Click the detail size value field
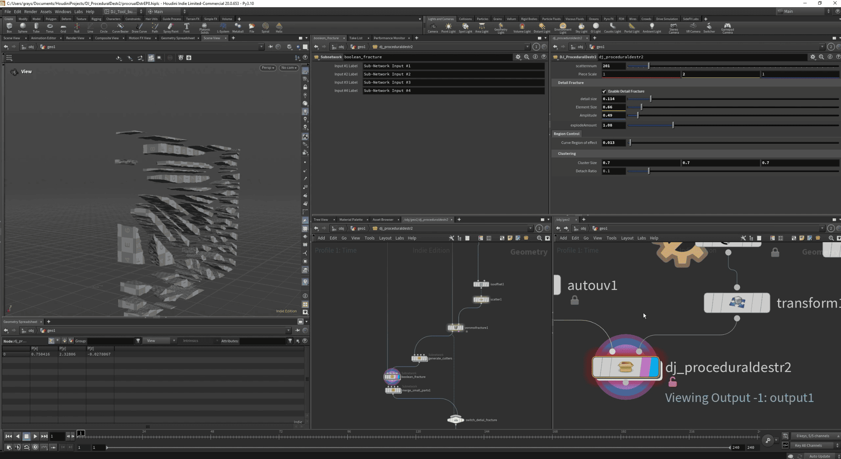The width and height of the screenshot is (841, 459). tap(613, 99)
